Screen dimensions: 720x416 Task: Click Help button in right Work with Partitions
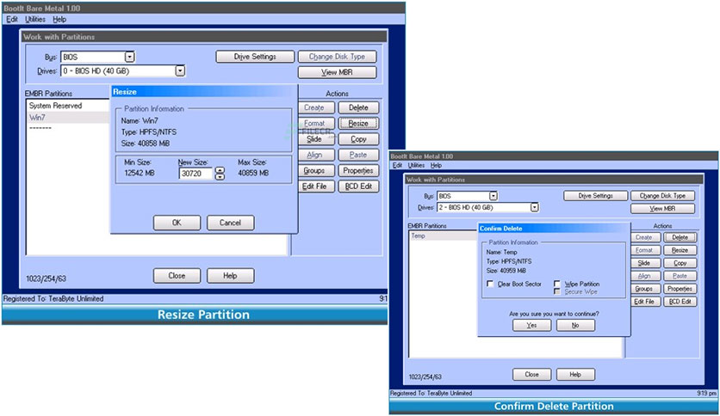pyautogui.click(x=575, y=374)
